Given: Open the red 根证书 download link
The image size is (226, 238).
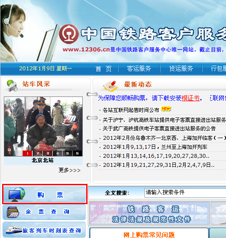Looking at the screenshot, I should pyautogui.click(x=191, y=98).
